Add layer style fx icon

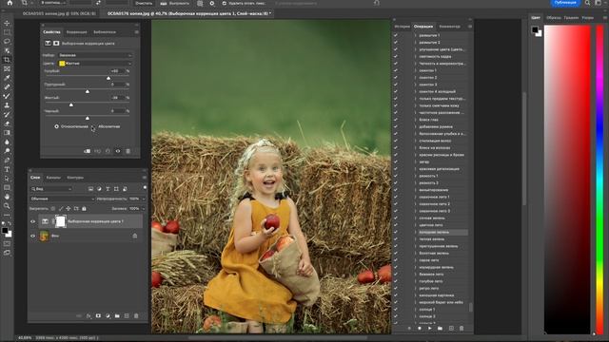(88, 316)
